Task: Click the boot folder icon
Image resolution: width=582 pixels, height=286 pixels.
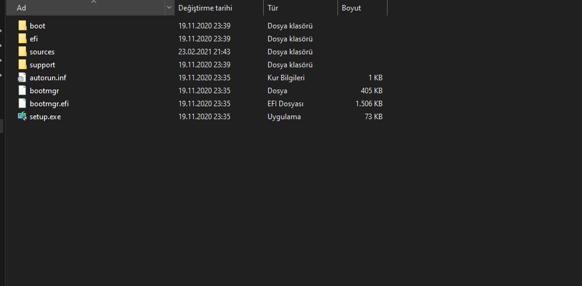Action: pos(23,26)
